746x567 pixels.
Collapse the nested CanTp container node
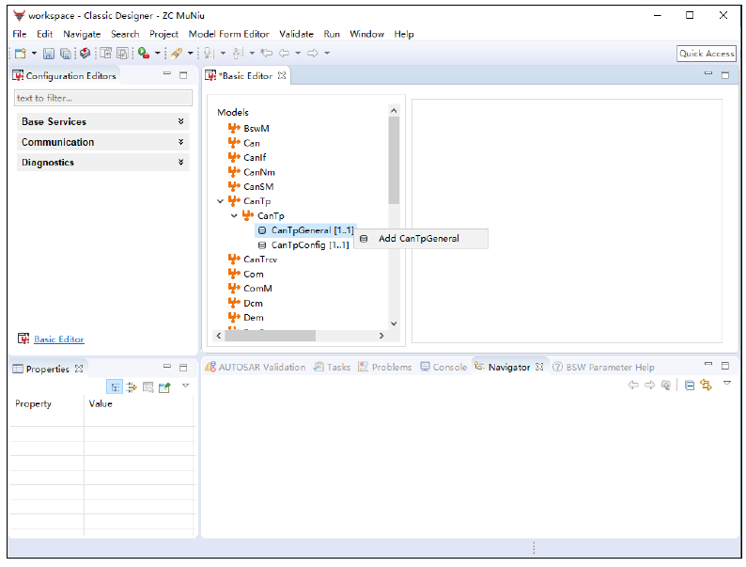(234, 216)
